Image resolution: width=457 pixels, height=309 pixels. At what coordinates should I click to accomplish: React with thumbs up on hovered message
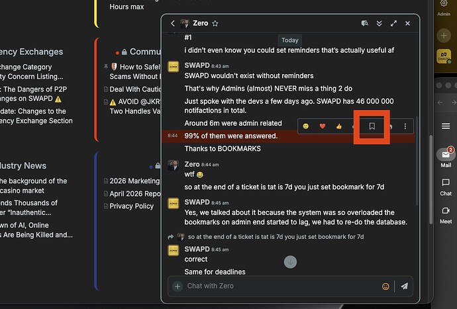tap(338, 126)
